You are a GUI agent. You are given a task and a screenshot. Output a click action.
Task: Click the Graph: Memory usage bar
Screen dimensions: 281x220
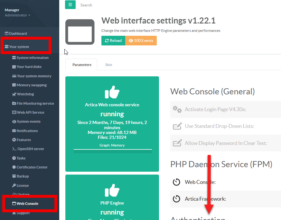(112, 151)
